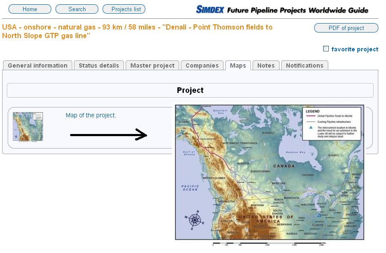The image size is (386, 253).
Task: Go to Projects list
Action: (124, 9)
